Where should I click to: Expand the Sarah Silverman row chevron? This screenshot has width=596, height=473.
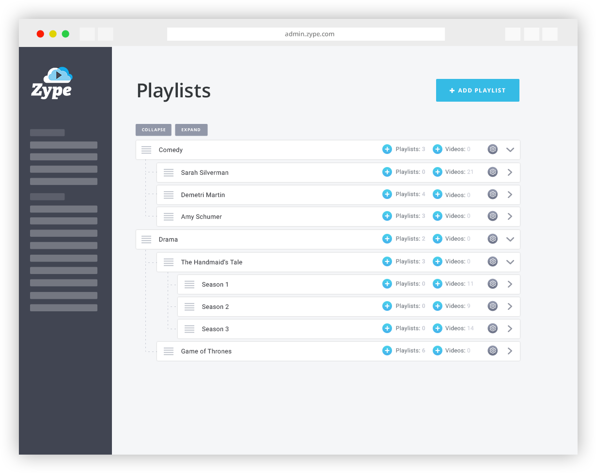510,172
